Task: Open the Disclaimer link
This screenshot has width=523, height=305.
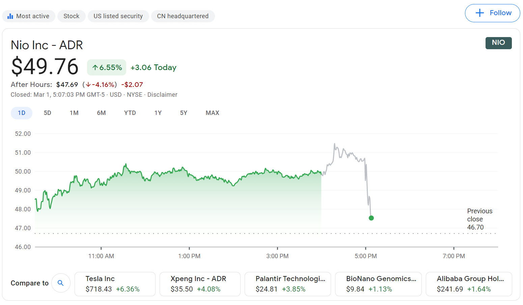Action: click(162, 95)
